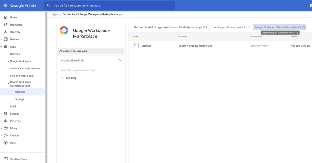Expand the Directory section arrow
312x163 pixels.
coord(1,32)
